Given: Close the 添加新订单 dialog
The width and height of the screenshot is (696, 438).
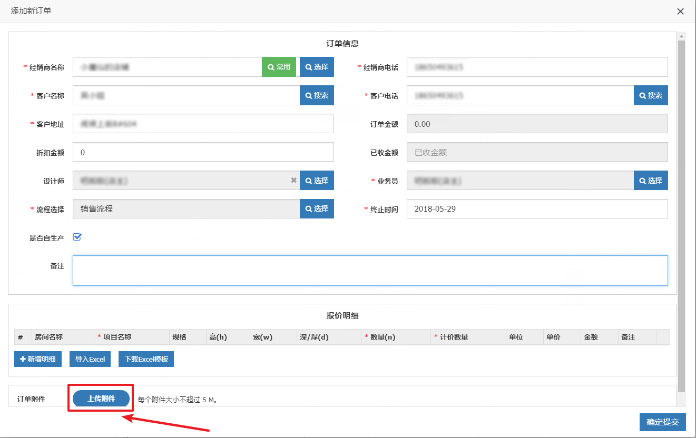Looking at the screenshot, I should [x=680, y=11].
